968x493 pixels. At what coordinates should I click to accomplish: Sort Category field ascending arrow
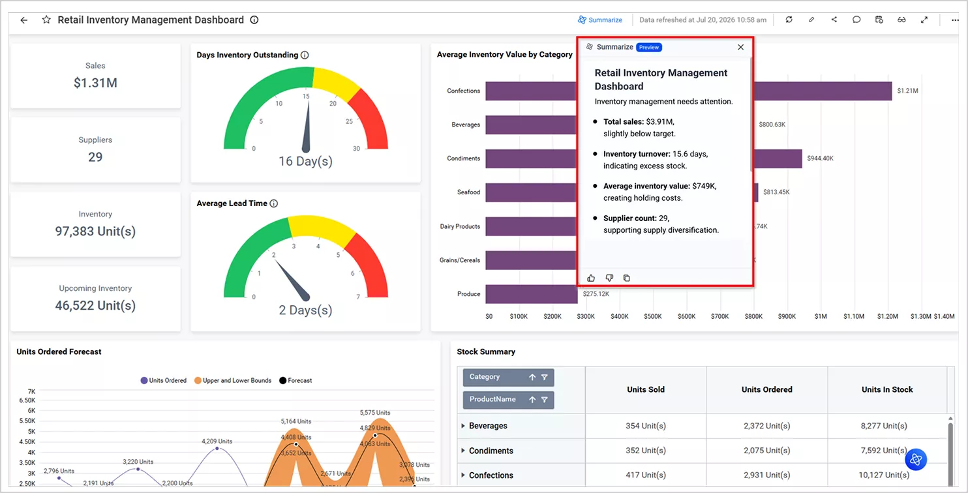point(532,377)
